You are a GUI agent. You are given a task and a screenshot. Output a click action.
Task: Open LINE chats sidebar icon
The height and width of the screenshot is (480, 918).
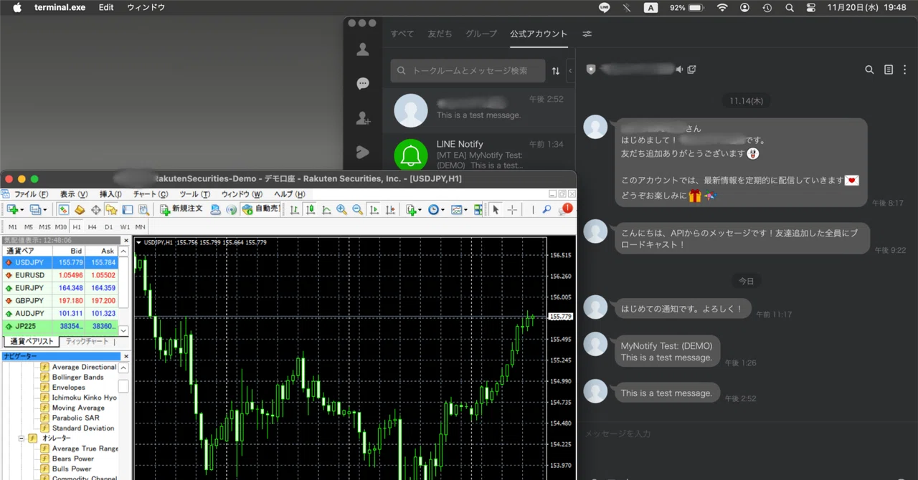click(x=363, y=84)
